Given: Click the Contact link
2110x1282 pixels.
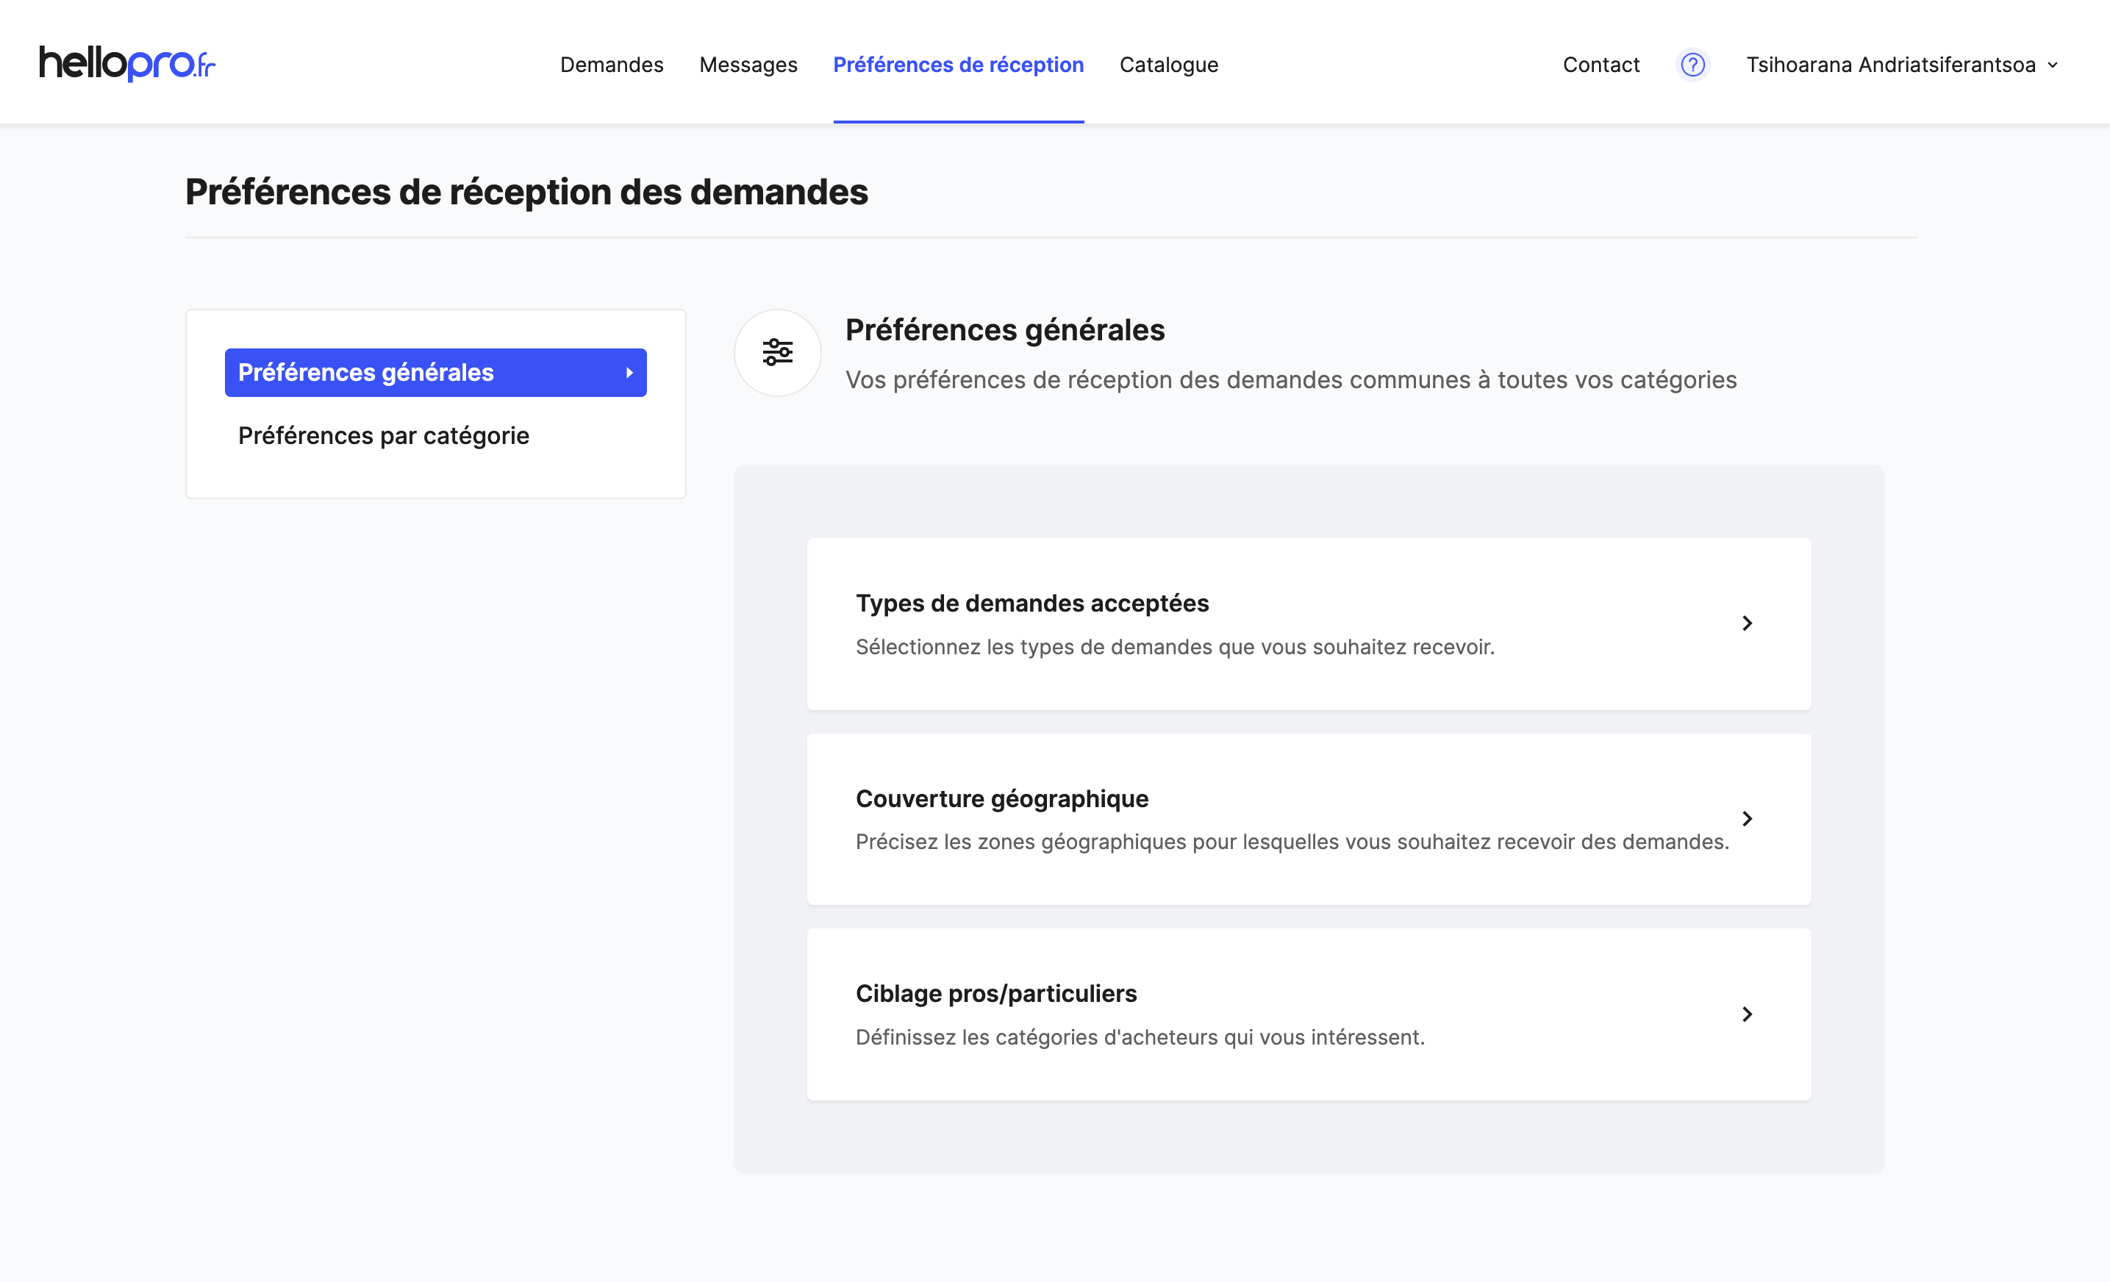Looking at the screenshot, I should coord(1601,64).
